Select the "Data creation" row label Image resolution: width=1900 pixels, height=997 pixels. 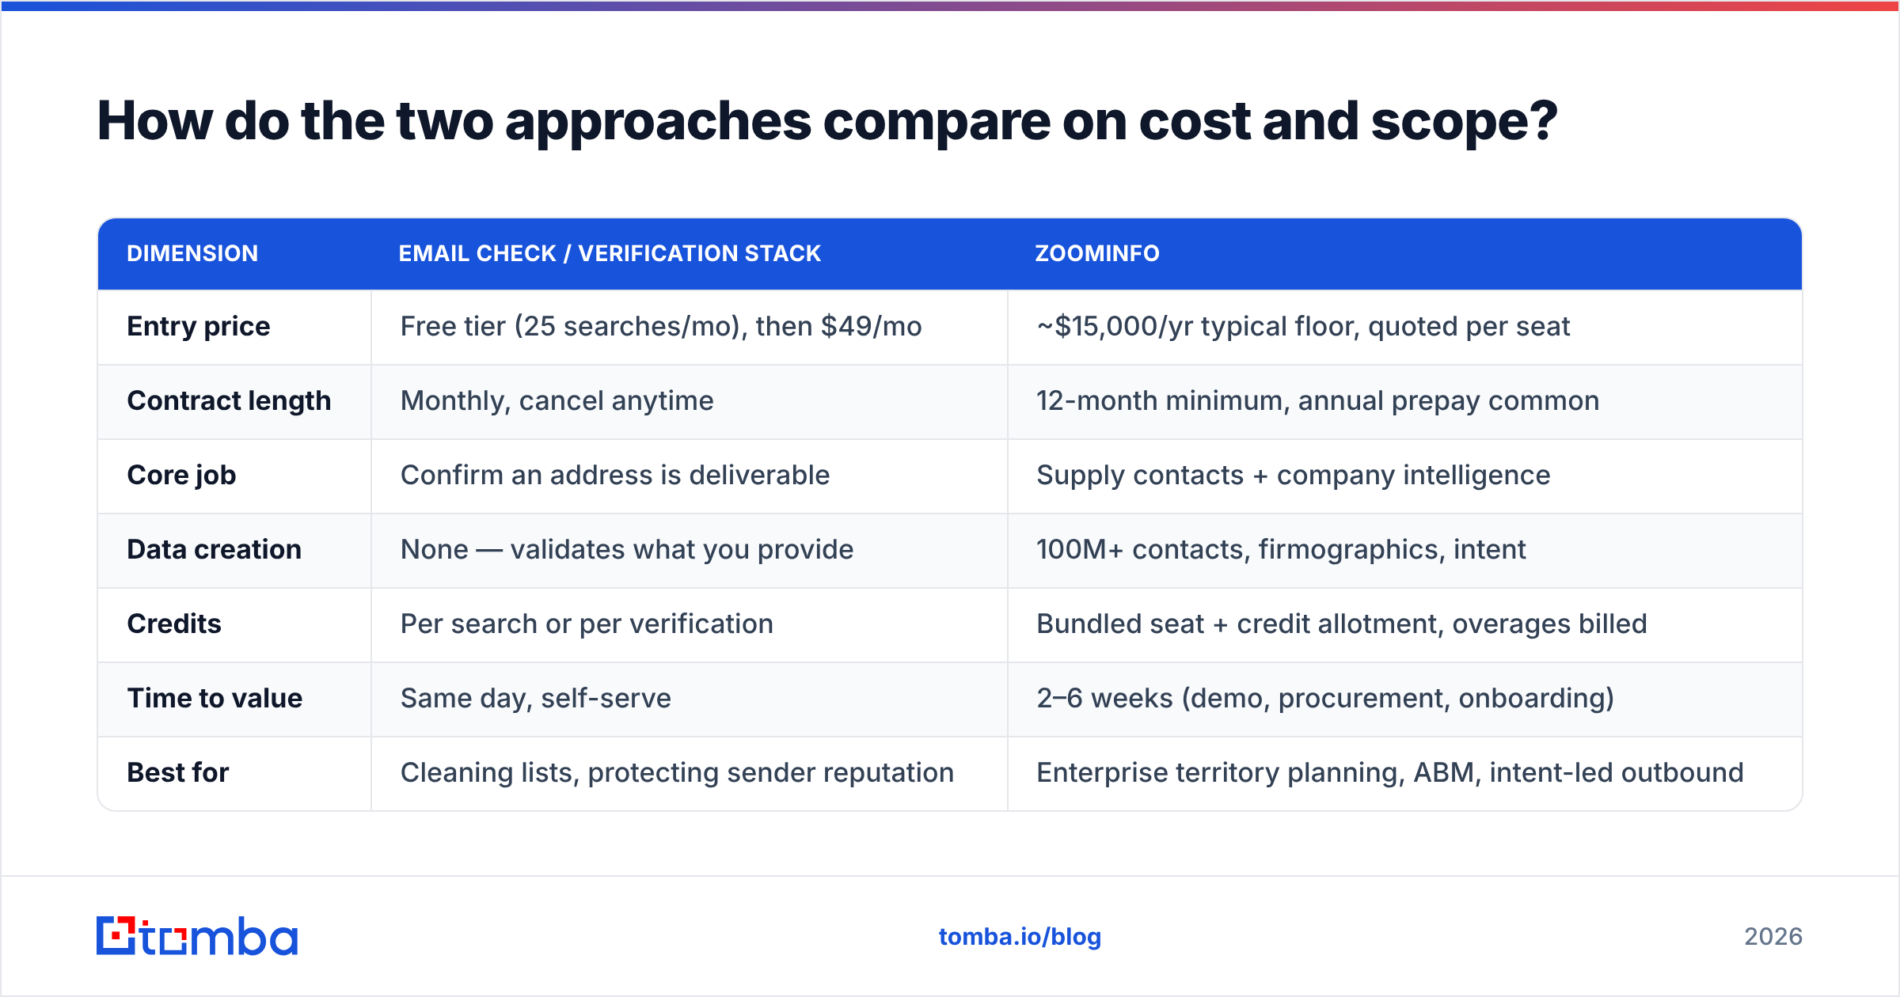click(x=214, y=549)
